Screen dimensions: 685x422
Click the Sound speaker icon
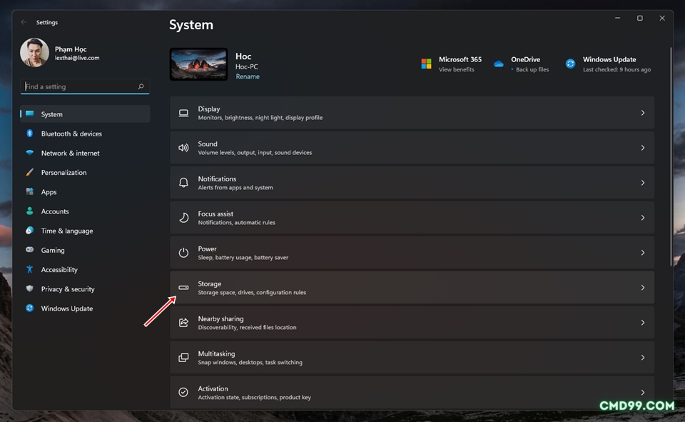pyautogui.click(x=183, y=148)
